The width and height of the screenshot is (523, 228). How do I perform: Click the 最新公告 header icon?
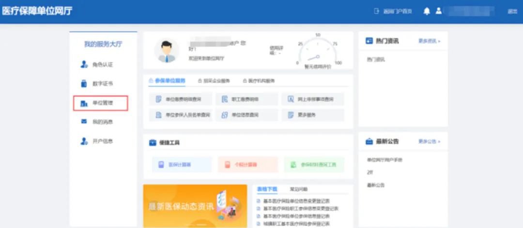tap(369, 141)
